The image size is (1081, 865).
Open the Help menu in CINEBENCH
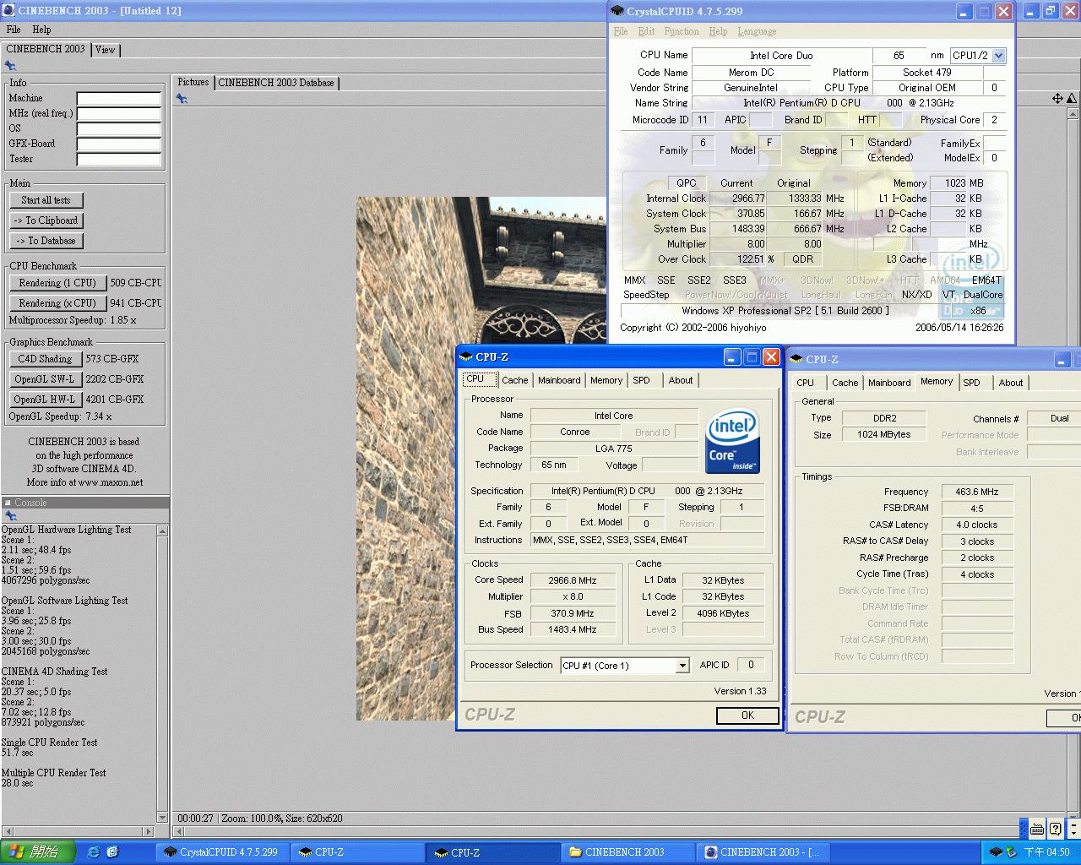tap(41, 30)
